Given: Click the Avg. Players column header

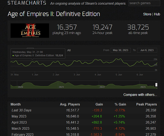Looking at the screenshot, I should click(70, 104).
